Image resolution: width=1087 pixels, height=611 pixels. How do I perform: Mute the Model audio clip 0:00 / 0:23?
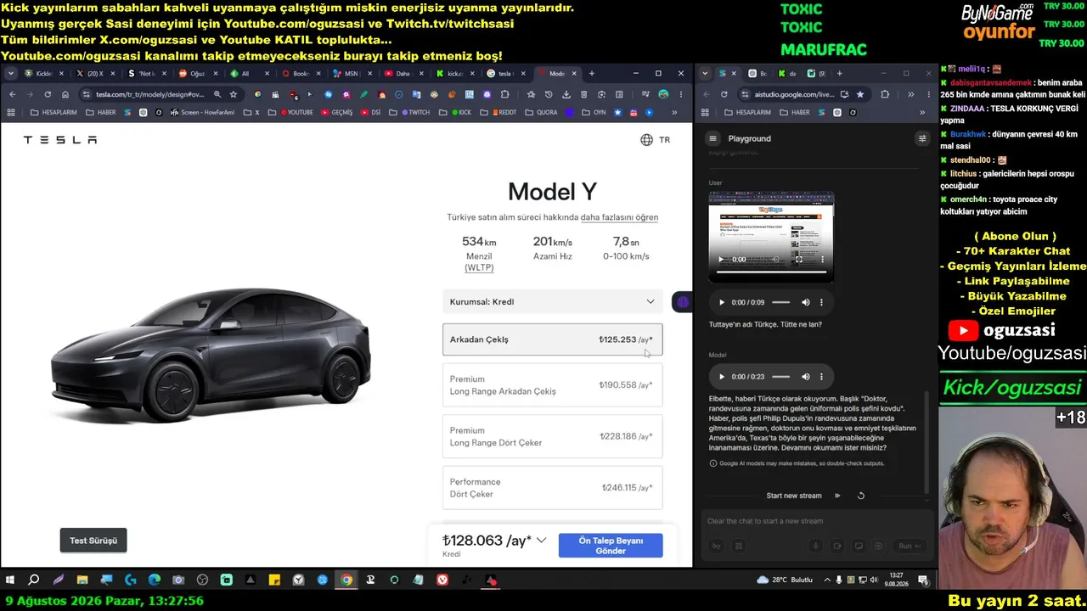point(806,377)
